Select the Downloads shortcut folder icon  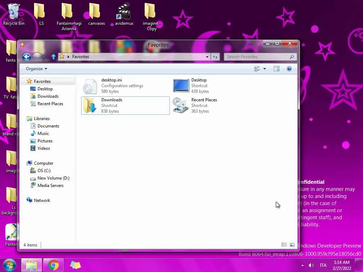(90, 106)
